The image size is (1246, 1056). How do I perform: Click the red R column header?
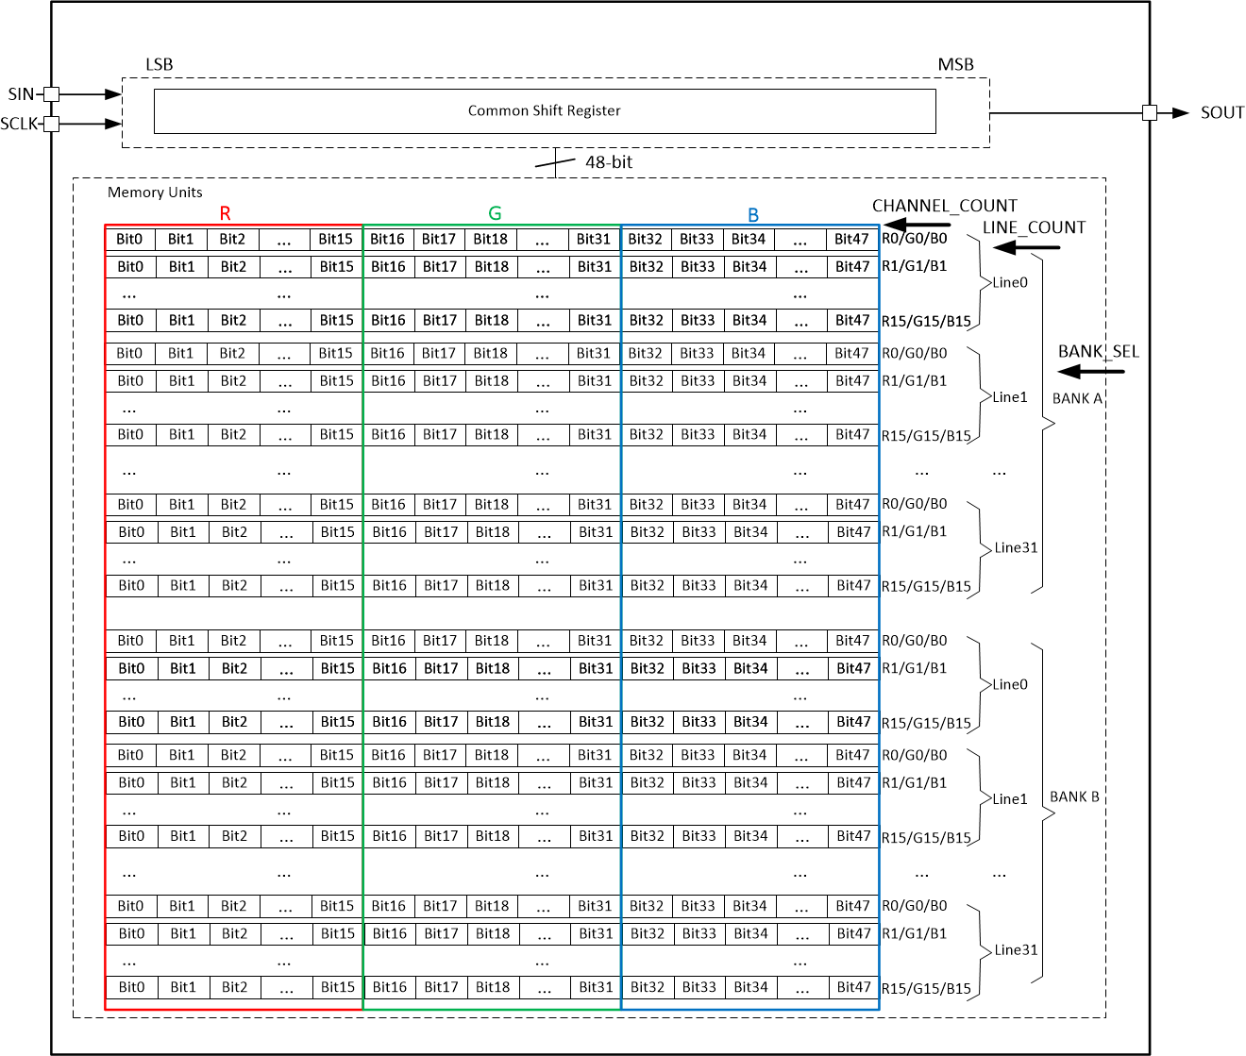[x=225, y=213]
